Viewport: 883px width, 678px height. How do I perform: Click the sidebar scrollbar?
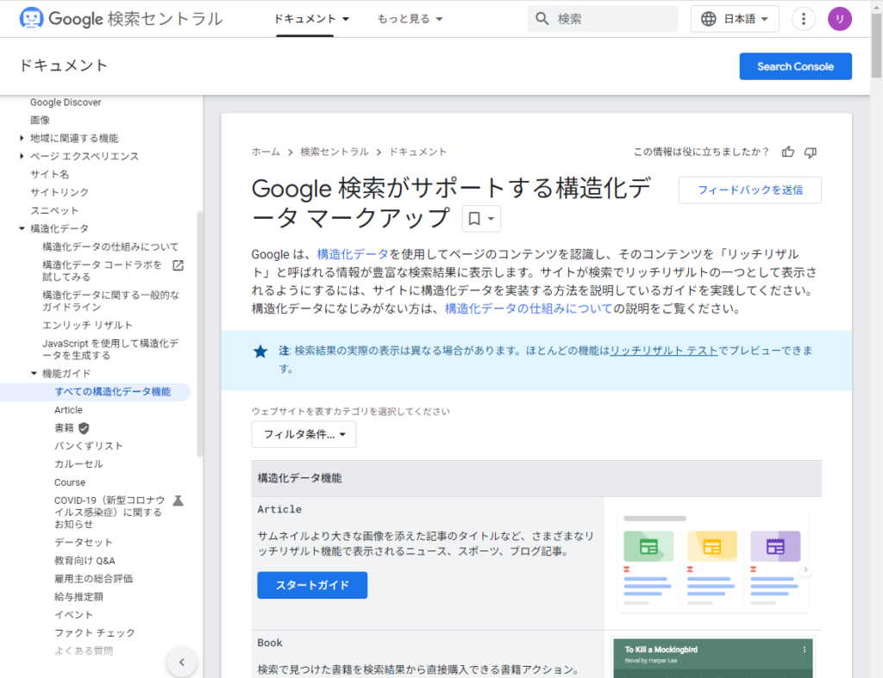199,333
